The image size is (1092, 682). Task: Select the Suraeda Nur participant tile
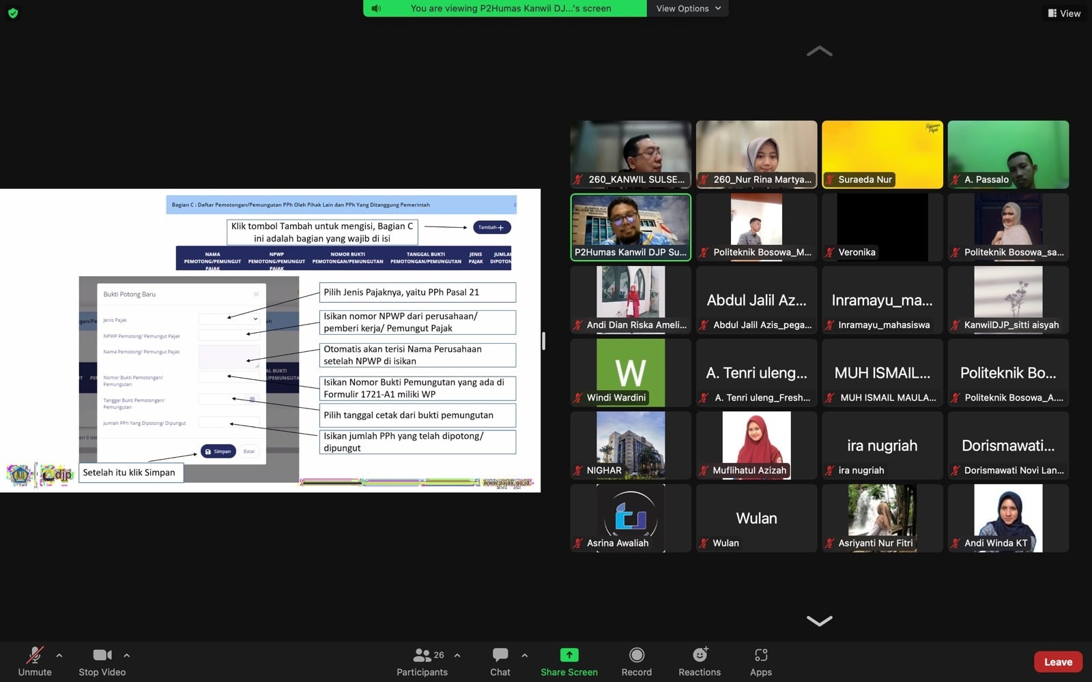tap(882, 154)
